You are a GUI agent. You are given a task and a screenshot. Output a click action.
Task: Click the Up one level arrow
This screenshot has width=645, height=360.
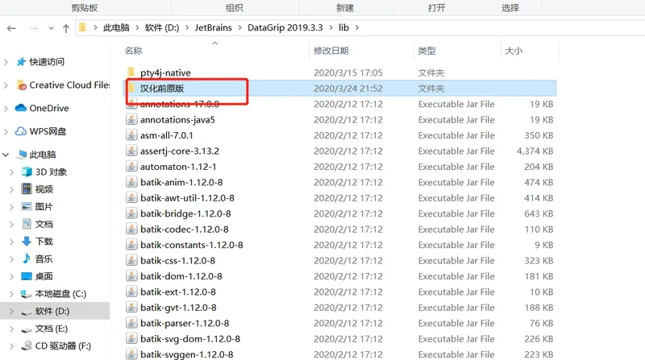(65, 28)
